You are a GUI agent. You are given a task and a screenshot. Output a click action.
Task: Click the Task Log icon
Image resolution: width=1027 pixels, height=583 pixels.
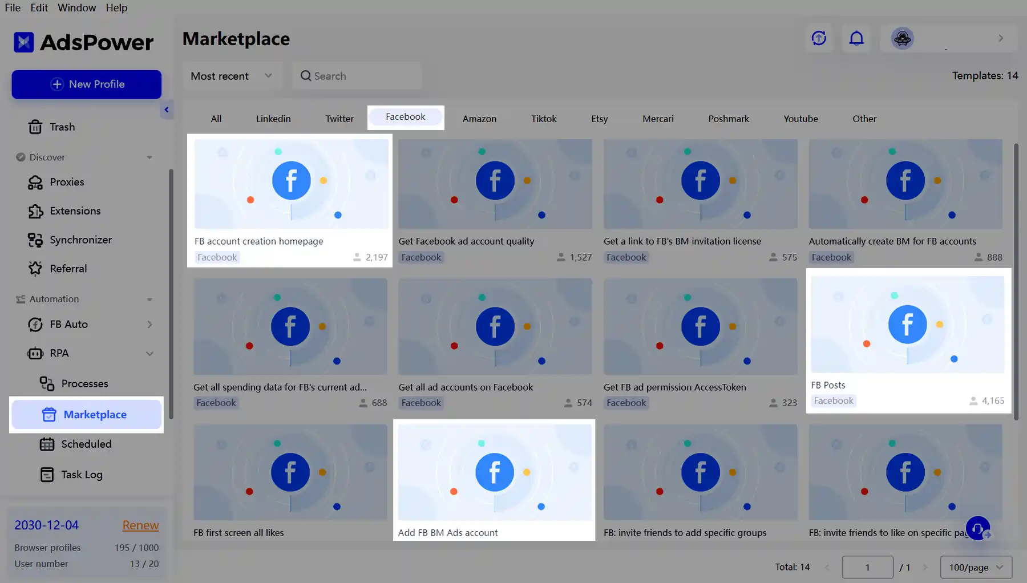47,475
